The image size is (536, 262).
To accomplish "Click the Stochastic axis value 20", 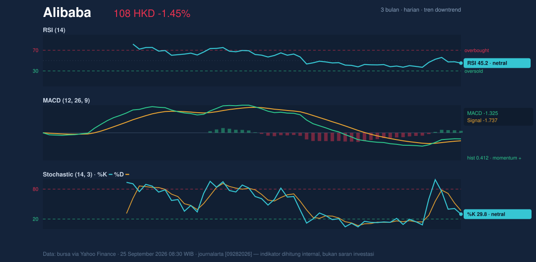I will tap(35, 219).
